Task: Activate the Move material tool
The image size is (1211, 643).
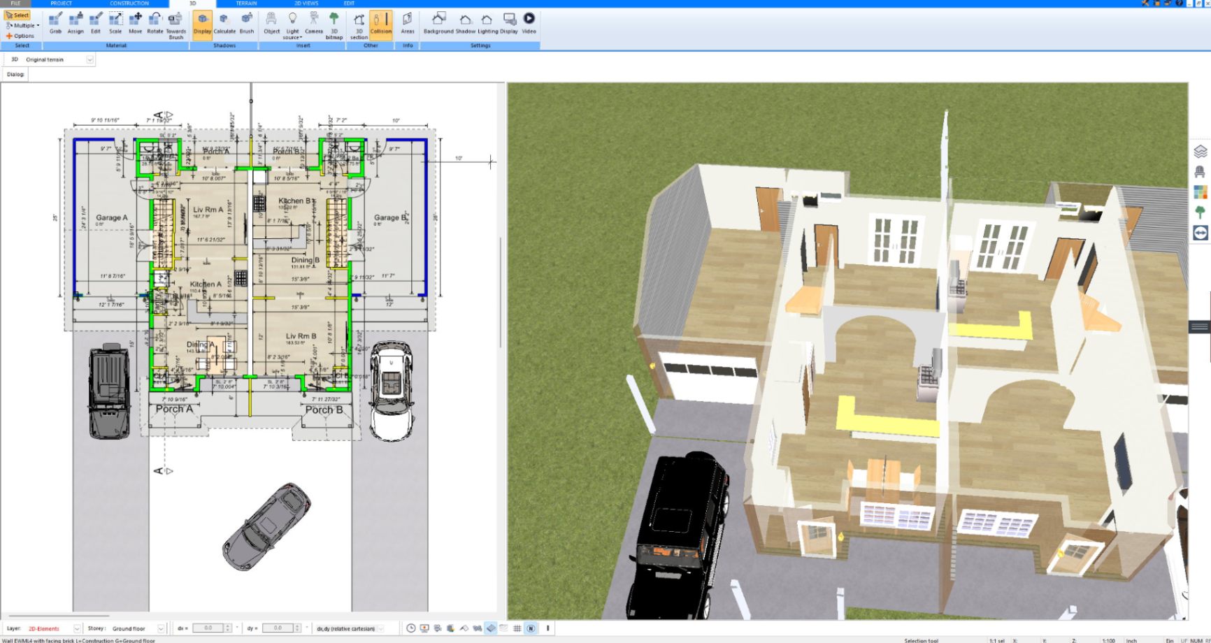Action: pos(135,23)
